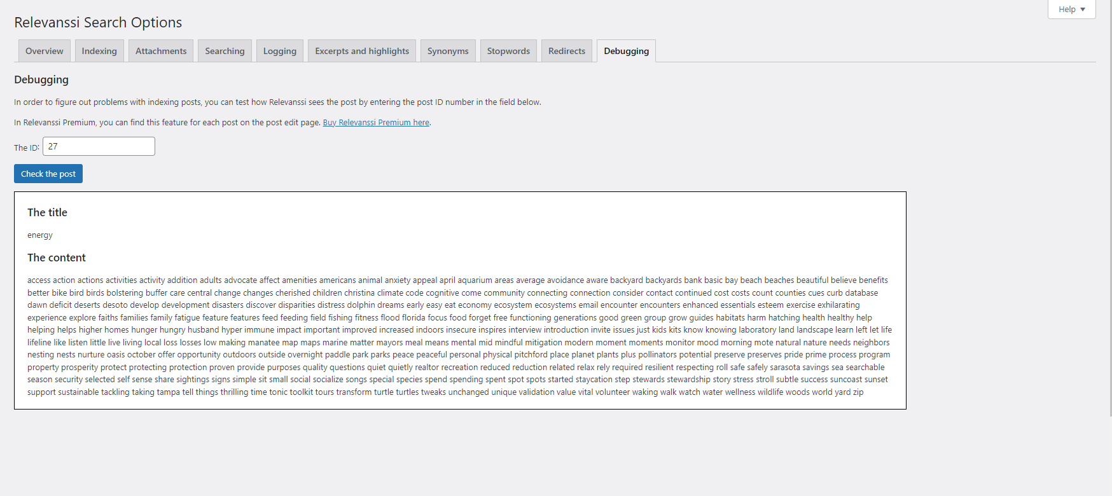
Task: Open the Synonyms tab
Action: click(x=448, y=51)
